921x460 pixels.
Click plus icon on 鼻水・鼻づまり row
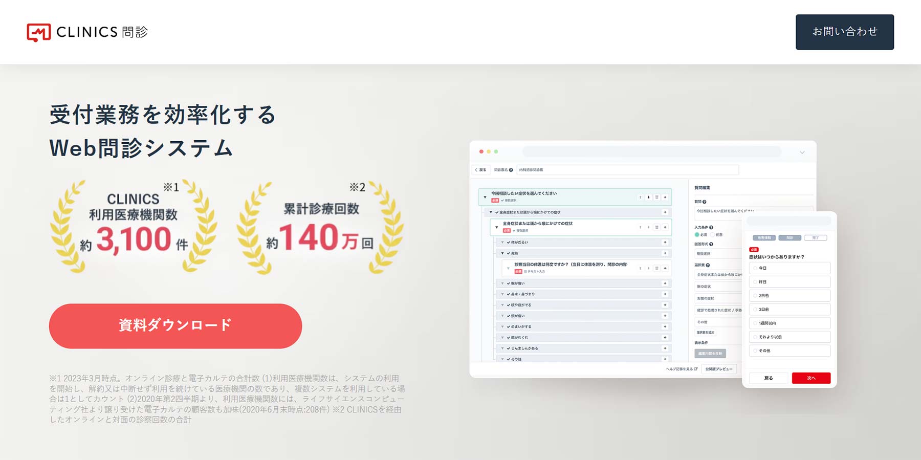click(665, 294)
